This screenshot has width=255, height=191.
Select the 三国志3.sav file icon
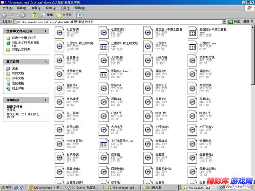[192, 46]
